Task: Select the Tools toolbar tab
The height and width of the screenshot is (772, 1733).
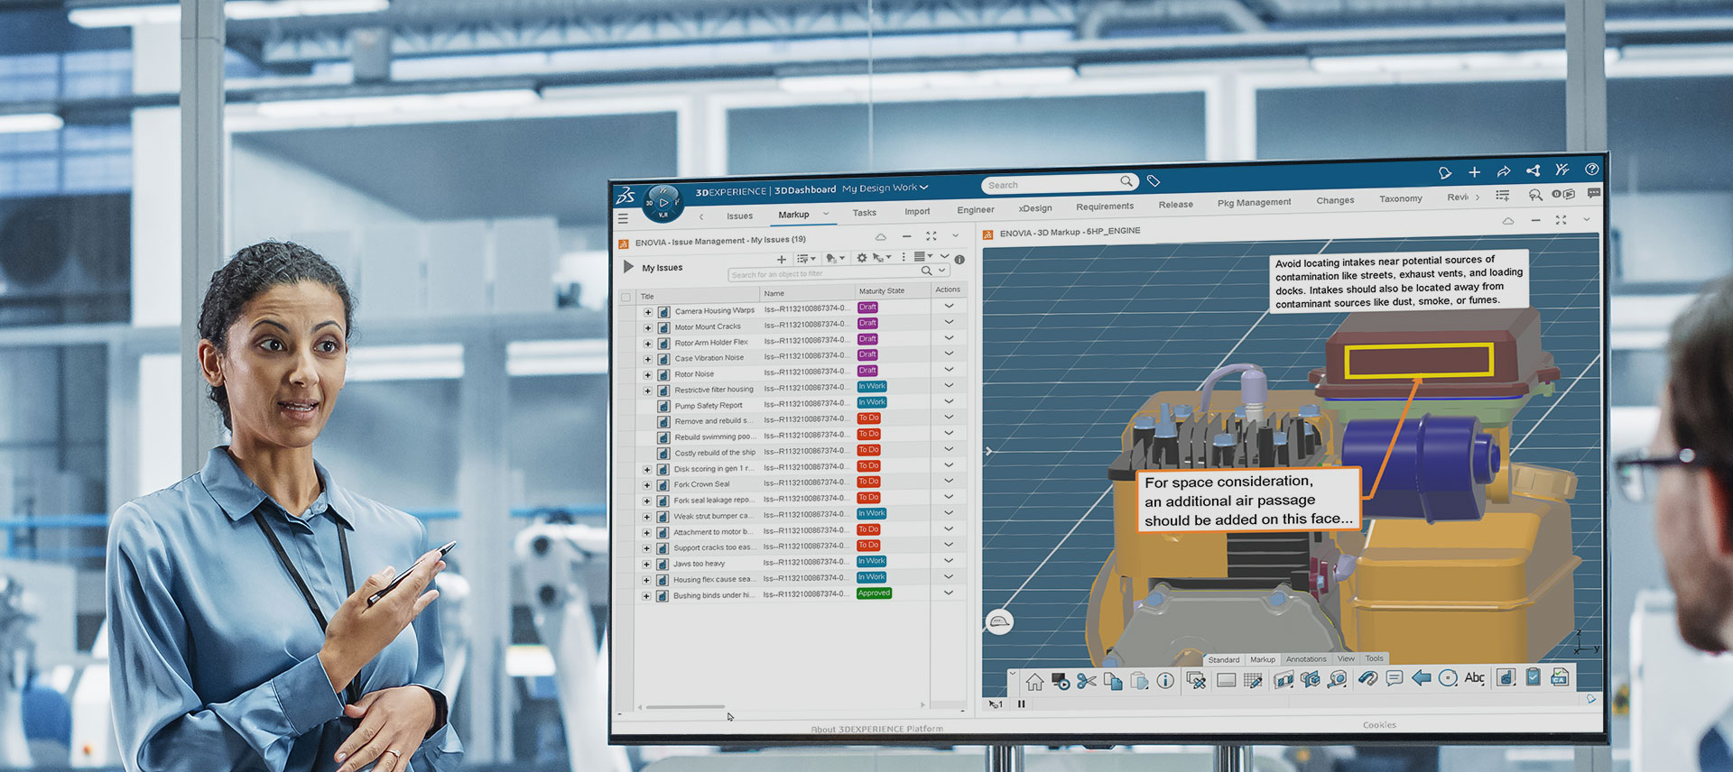Action: [1374, 658]
